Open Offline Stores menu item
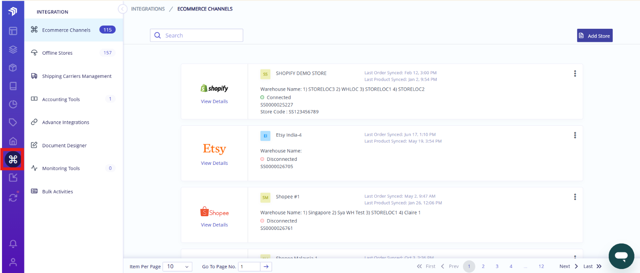The image size is (640, 273). [x=74, y=53]
